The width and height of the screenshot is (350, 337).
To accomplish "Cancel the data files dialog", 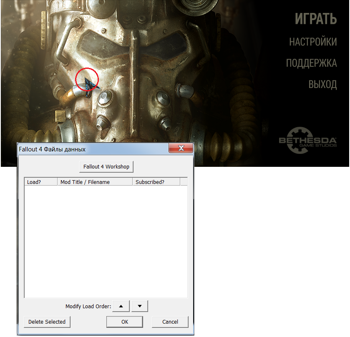I will point(170,322).
